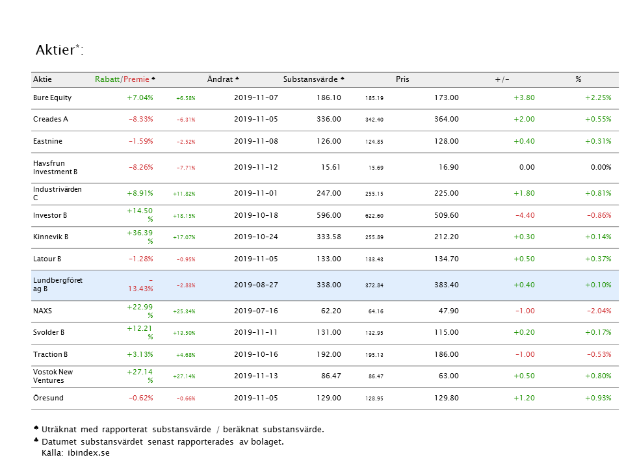The height and width of the screenshot is (468, 624).
Task: Click the % column header
Action: (578, 79)
